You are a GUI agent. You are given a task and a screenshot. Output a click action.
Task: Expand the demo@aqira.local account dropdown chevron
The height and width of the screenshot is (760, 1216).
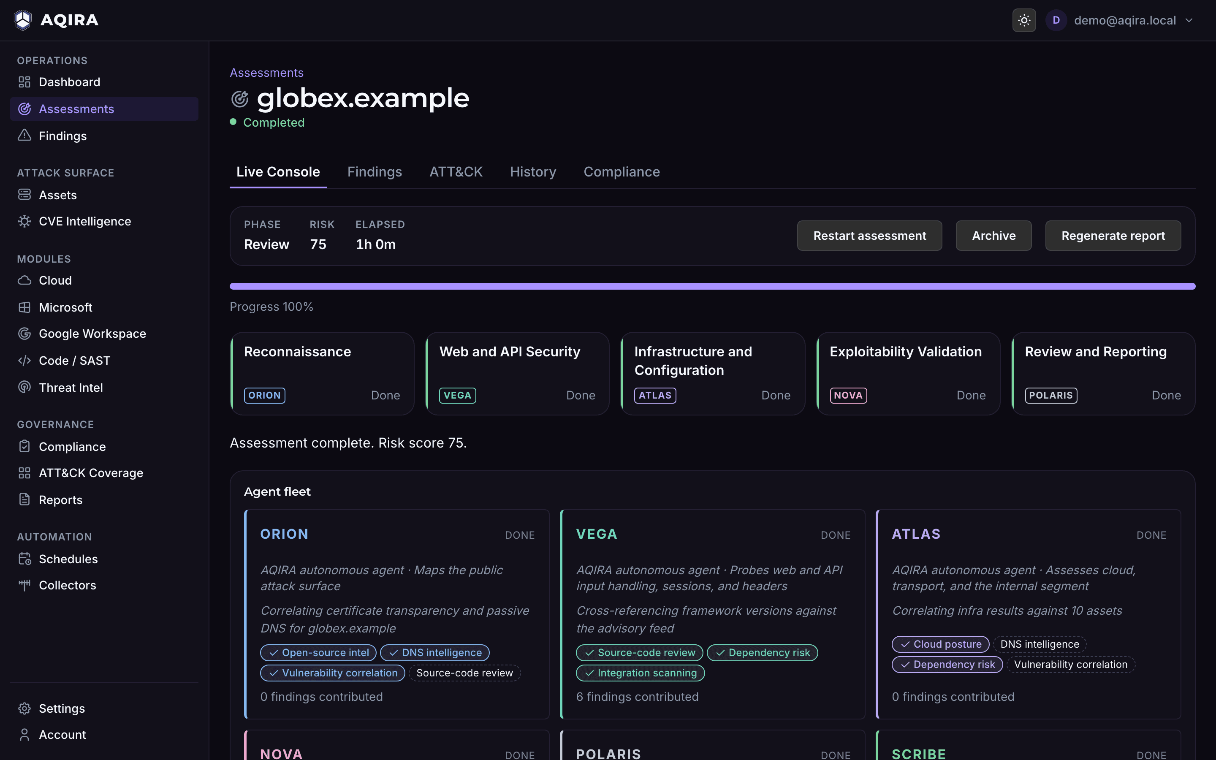(1189, 21)
